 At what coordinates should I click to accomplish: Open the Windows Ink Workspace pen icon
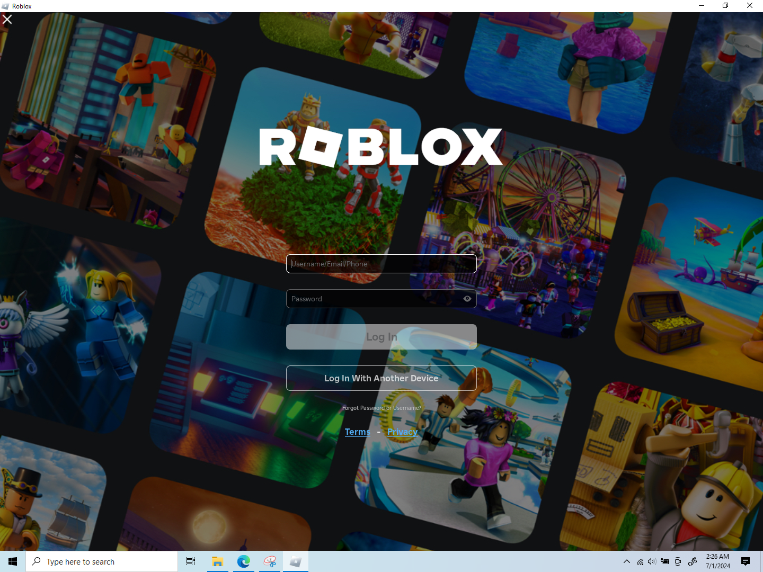click(693, 561)
